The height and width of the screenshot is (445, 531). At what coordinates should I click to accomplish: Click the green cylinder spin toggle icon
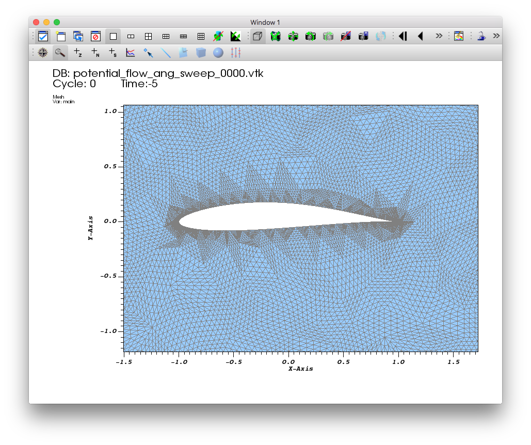[218, 36]
